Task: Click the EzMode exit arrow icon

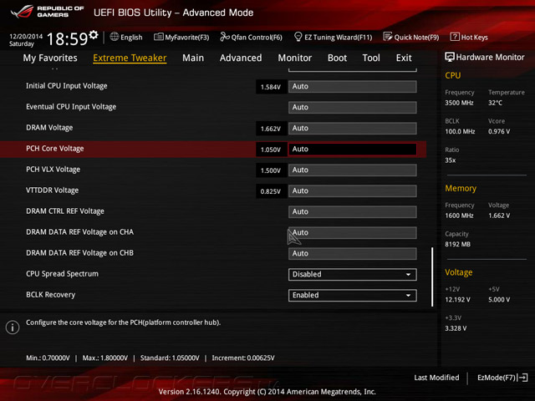Action: coord(522,378)
